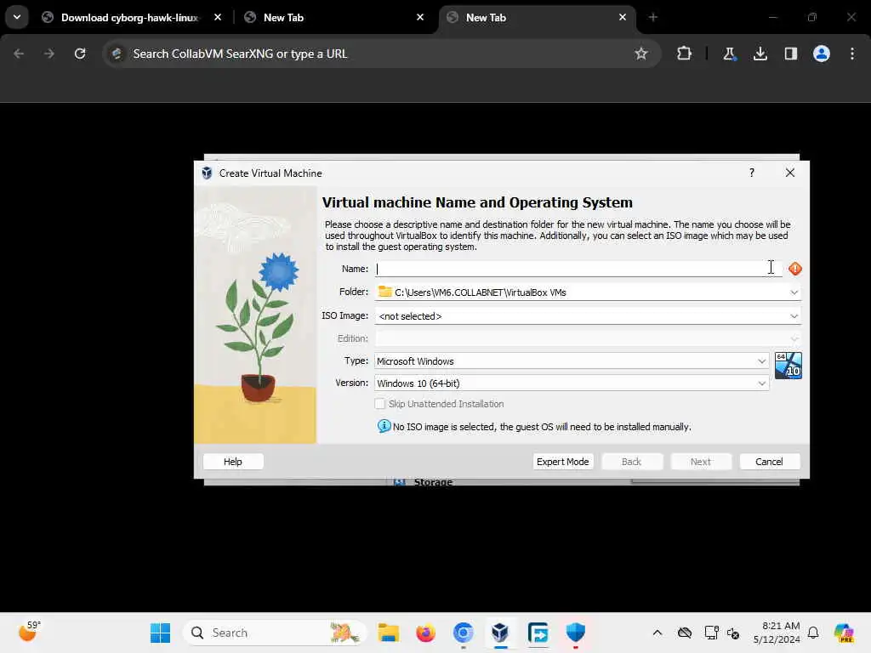Click the Help button
The image size is (871, 653).
(233, 462)
